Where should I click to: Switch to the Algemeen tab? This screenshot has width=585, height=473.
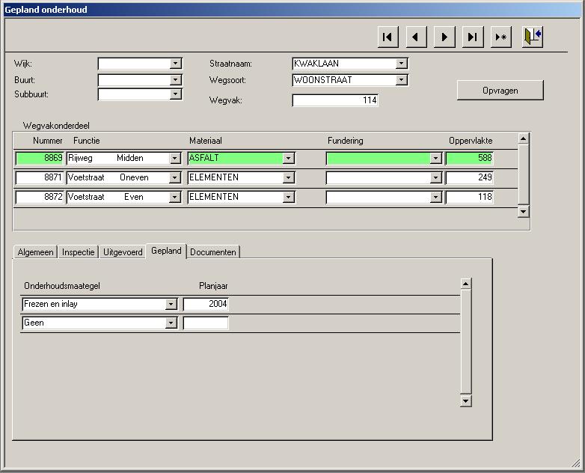pos(35,252)
